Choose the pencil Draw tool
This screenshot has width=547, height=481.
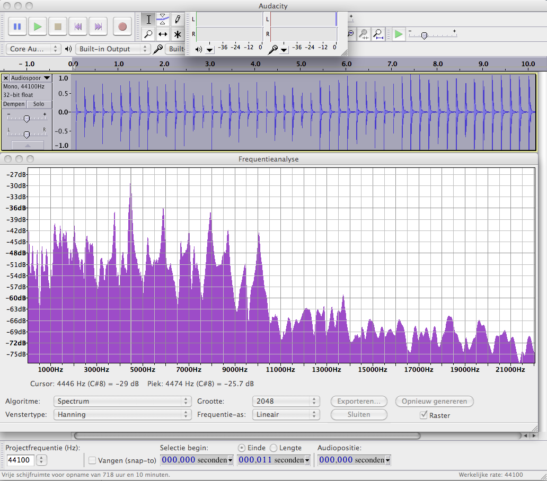tap(178, 20)
